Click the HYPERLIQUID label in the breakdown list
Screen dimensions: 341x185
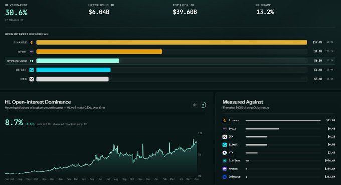pos(17,61)
